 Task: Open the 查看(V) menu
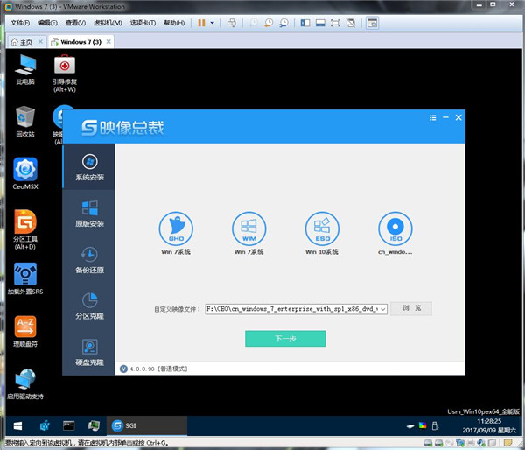pos(75,23)
